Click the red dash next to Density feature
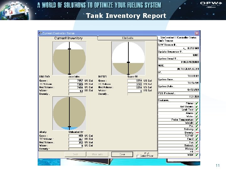The width and height of the screenshot is (226, 170). click(x=197, y=133)
